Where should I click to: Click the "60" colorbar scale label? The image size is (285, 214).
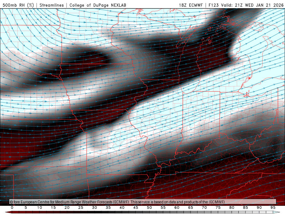177,208
